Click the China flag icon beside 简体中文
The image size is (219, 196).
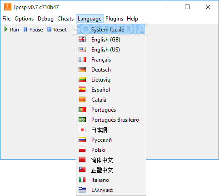point(82,160)
